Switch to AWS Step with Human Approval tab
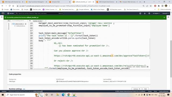 click(13, 2)
